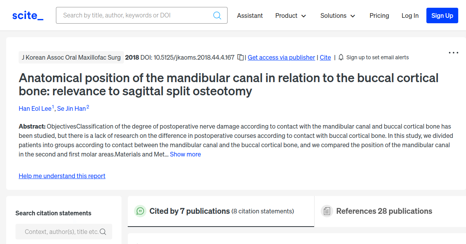Open the Assistant page
The height and width of the screenshot is (244, 466).
(x=250, y=15)
